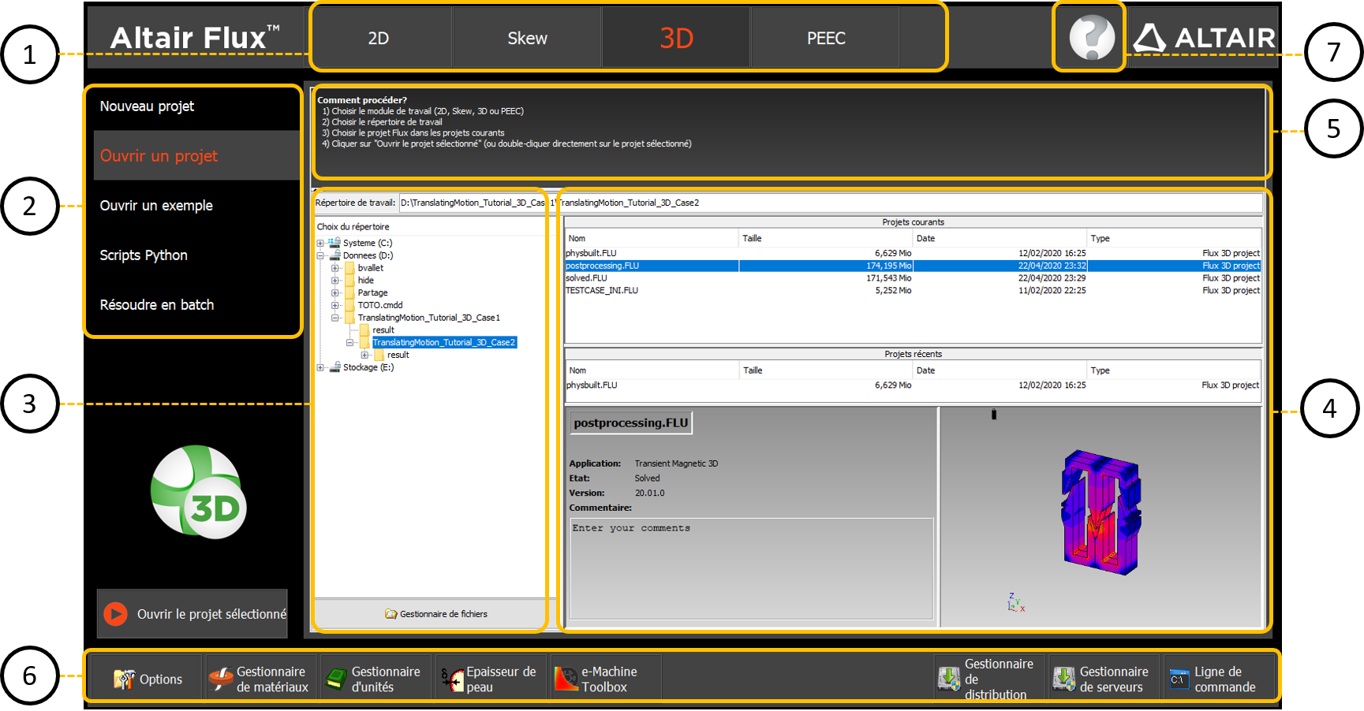Open Gestionnaire de matériaux tool
Screen dimensions: 1364x711
[x=260, y=679]
